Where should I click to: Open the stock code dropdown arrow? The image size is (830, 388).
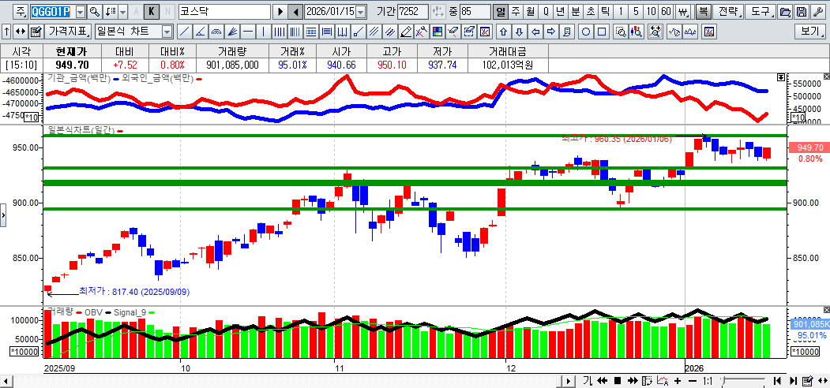(80, 12)
